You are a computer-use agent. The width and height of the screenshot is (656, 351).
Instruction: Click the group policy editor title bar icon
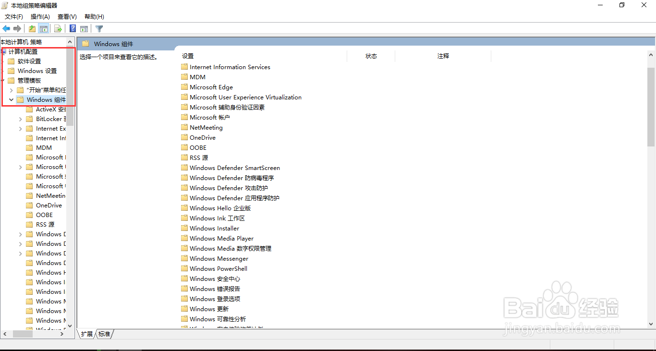click(5, 5)
